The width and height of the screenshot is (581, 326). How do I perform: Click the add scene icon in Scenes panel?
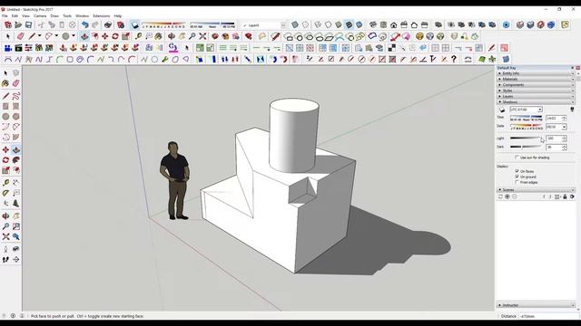(x=507, y=197)
